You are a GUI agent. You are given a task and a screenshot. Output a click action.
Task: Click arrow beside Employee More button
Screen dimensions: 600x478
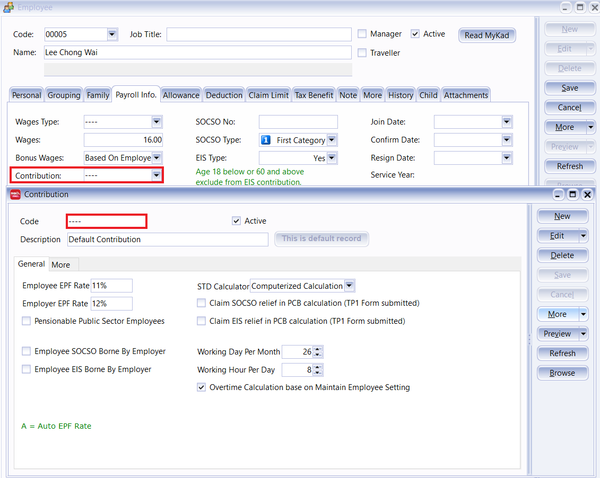coord(590,127)
